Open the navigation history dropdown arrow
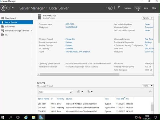The image size is (160, 120). (x=13, y=8)
